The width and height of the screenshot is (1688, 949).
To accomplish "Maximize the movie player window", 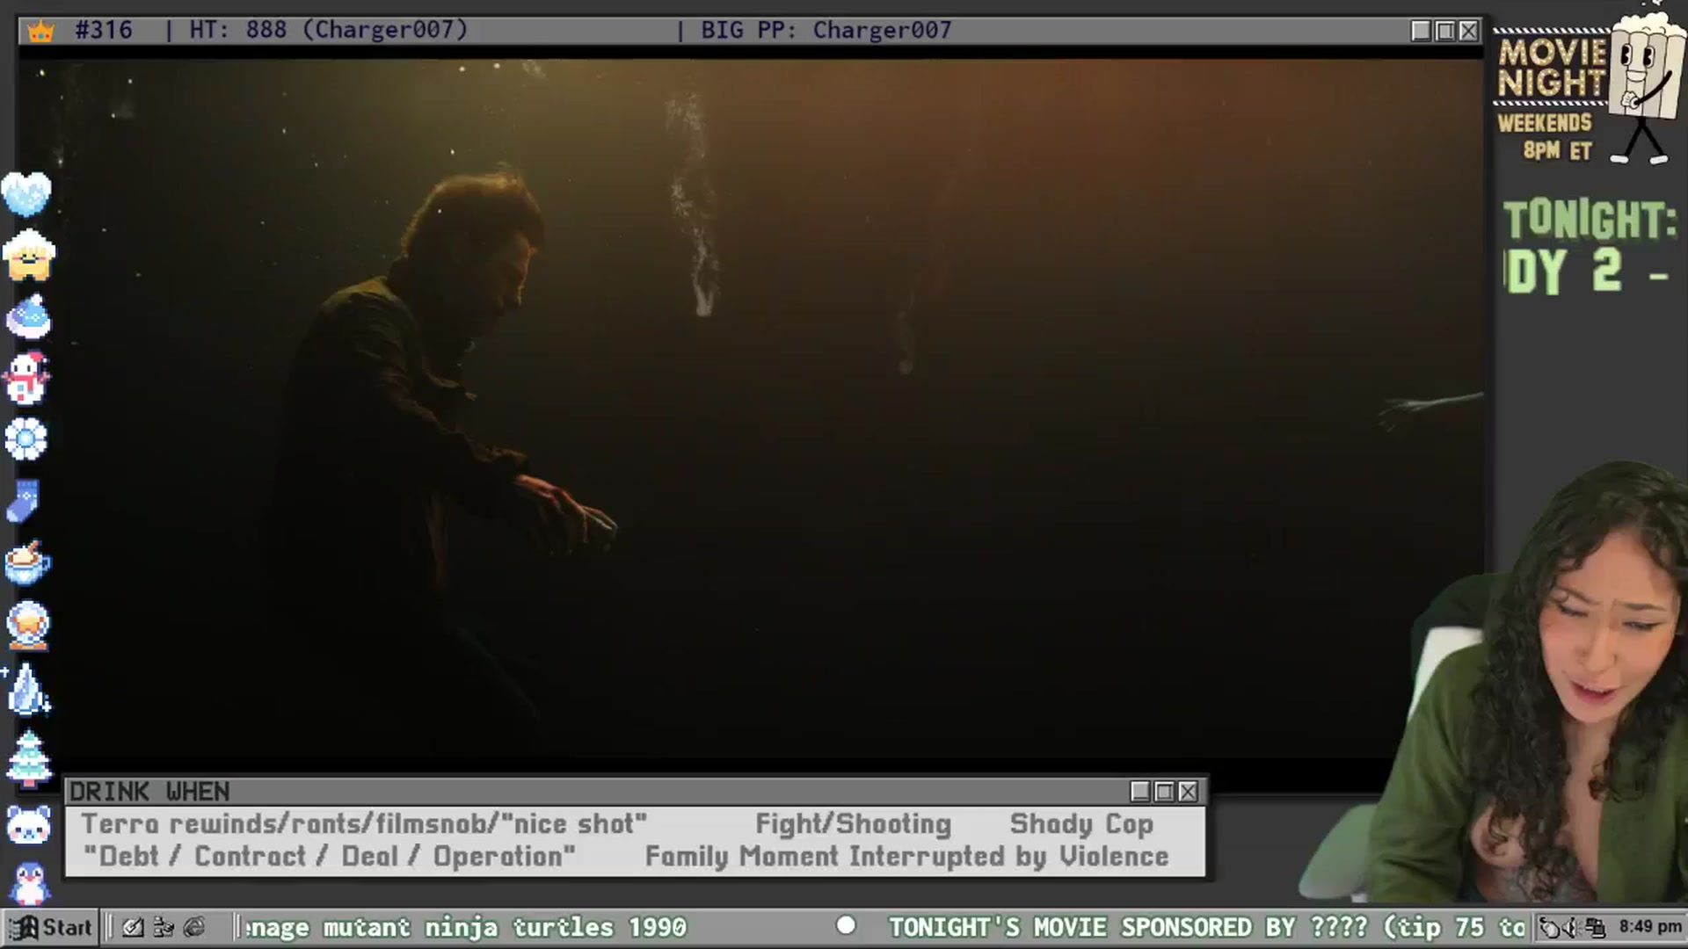I will pos(1444,31).
